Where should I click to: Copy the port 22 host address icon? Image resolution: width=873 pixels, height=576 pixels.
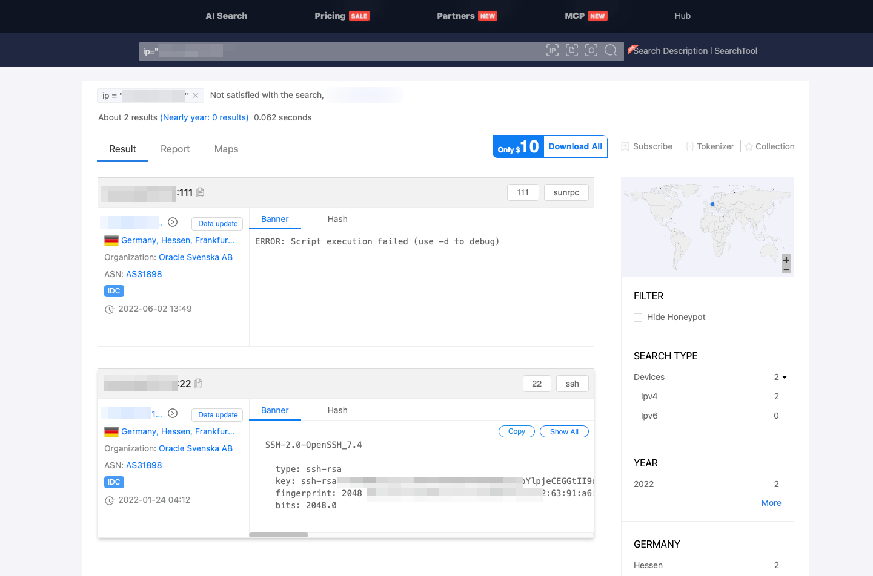tap(199, 384)
